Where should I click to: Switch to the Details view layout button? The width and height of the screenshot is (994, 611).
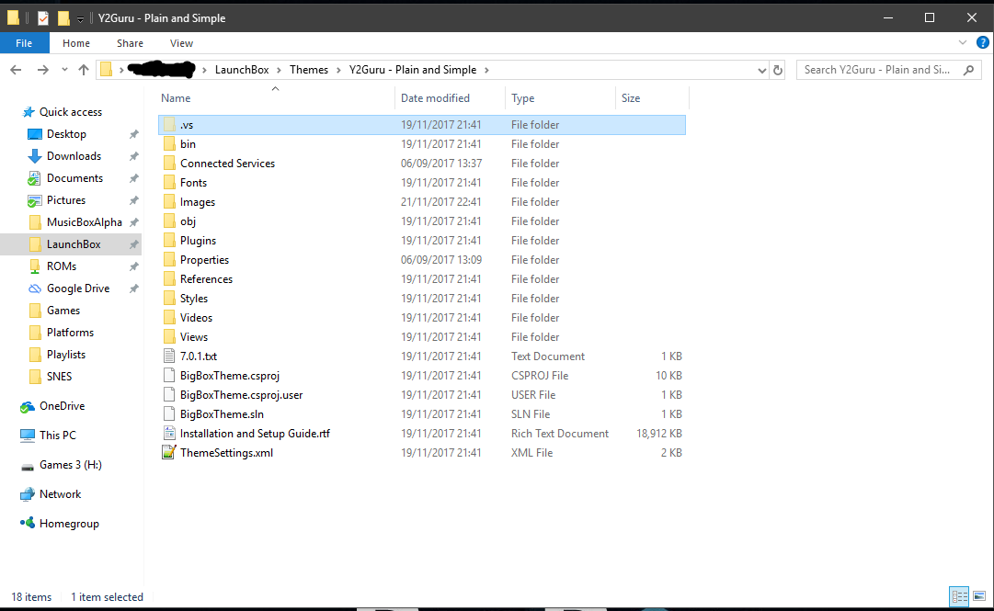pos(959,596)
